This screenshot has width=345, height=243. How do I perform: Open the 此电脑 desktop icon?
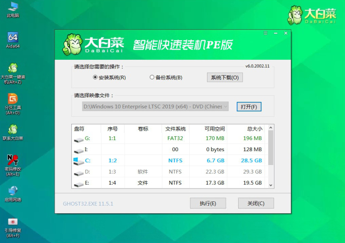click(13, 9)
